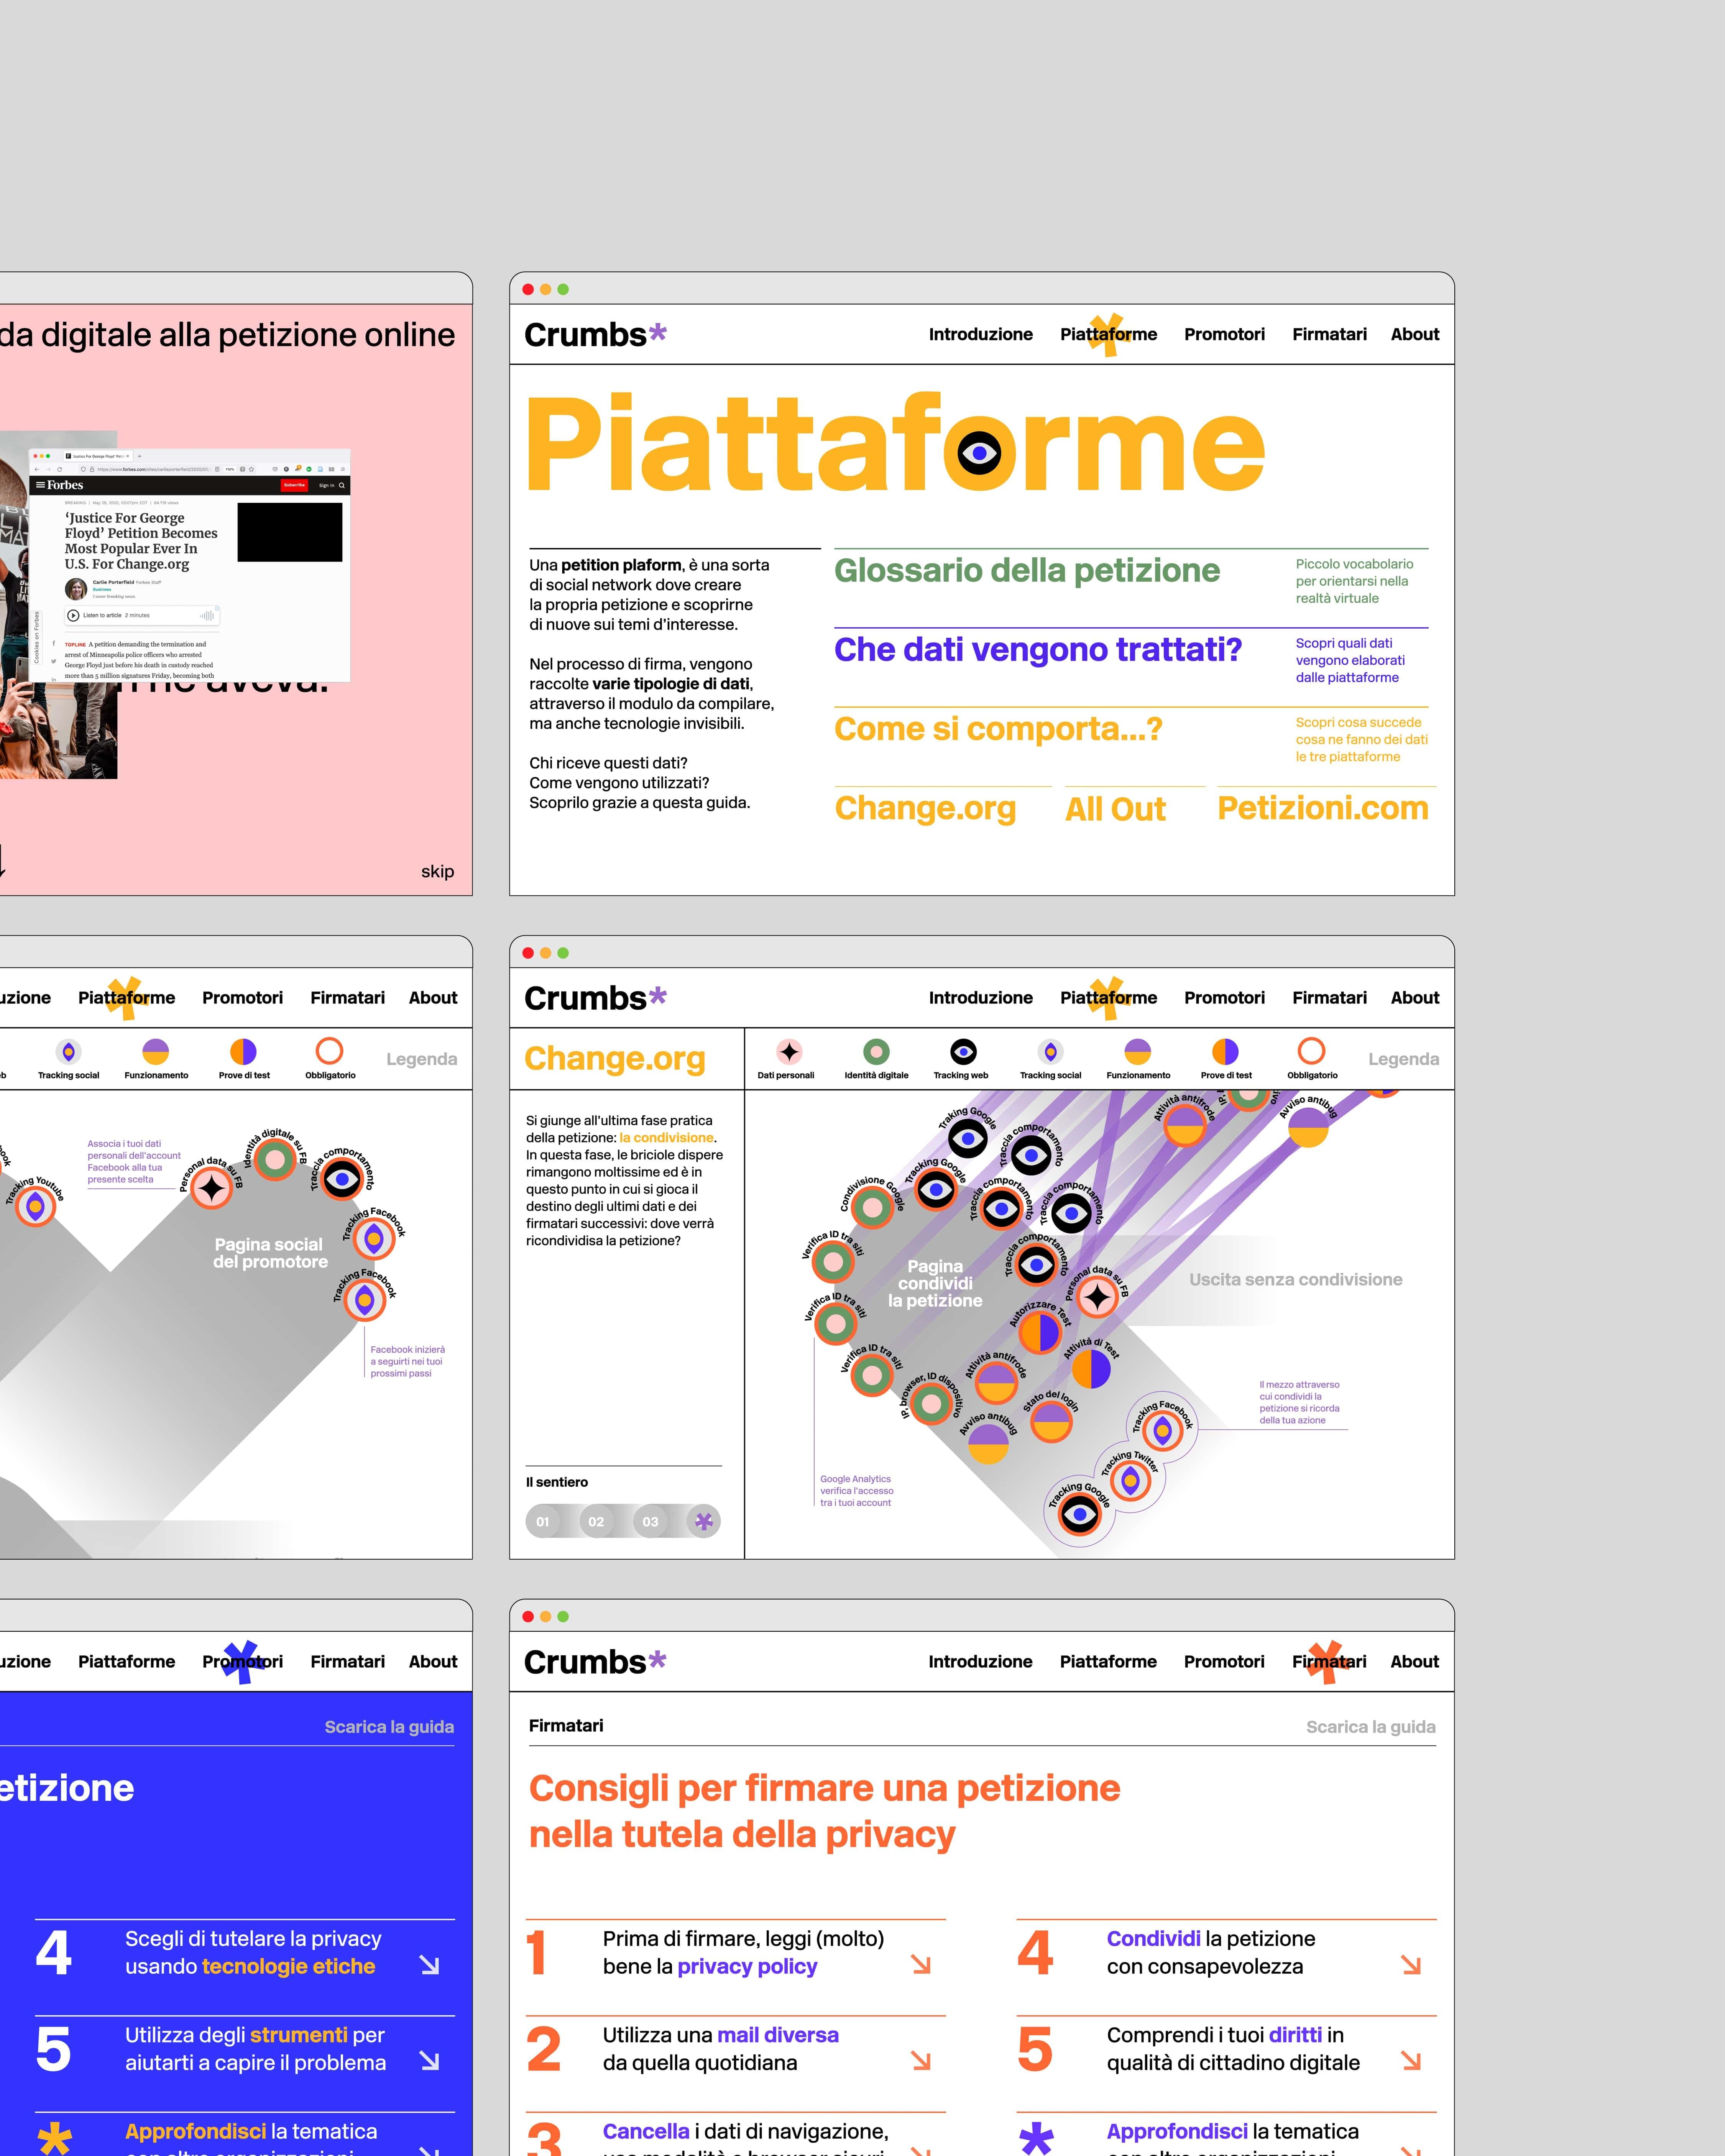The image size is (1725, 2156).
Task: Click the Identità digitale su FB node
Action: point(274,1160)
